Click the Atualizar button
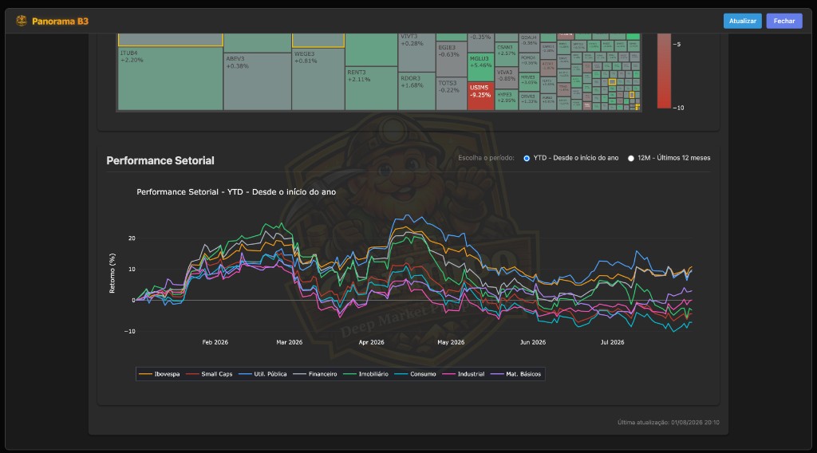 click(743, 21)
